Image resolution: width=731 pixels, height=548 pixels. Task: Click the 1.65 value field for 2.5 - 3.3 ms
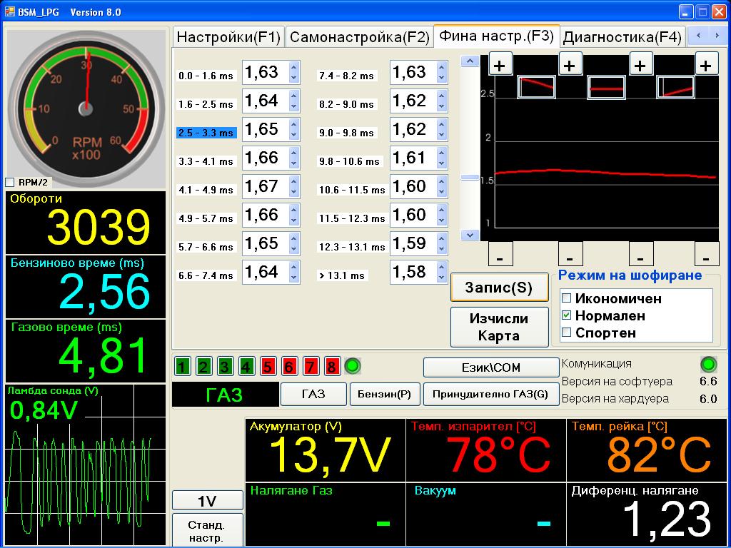pos(263,129)
